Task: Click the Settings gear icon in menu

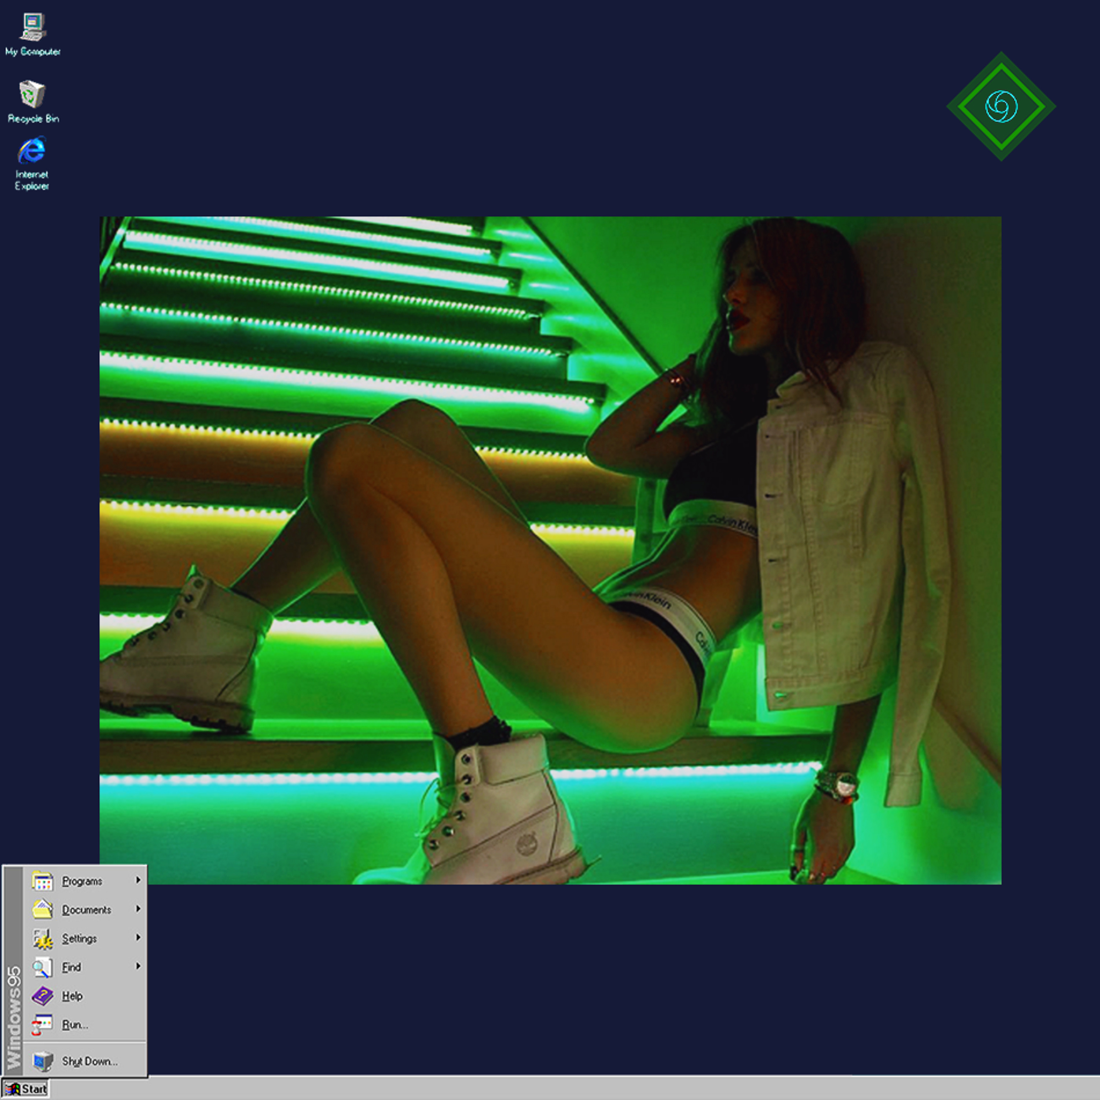Action: pos(43,938)
